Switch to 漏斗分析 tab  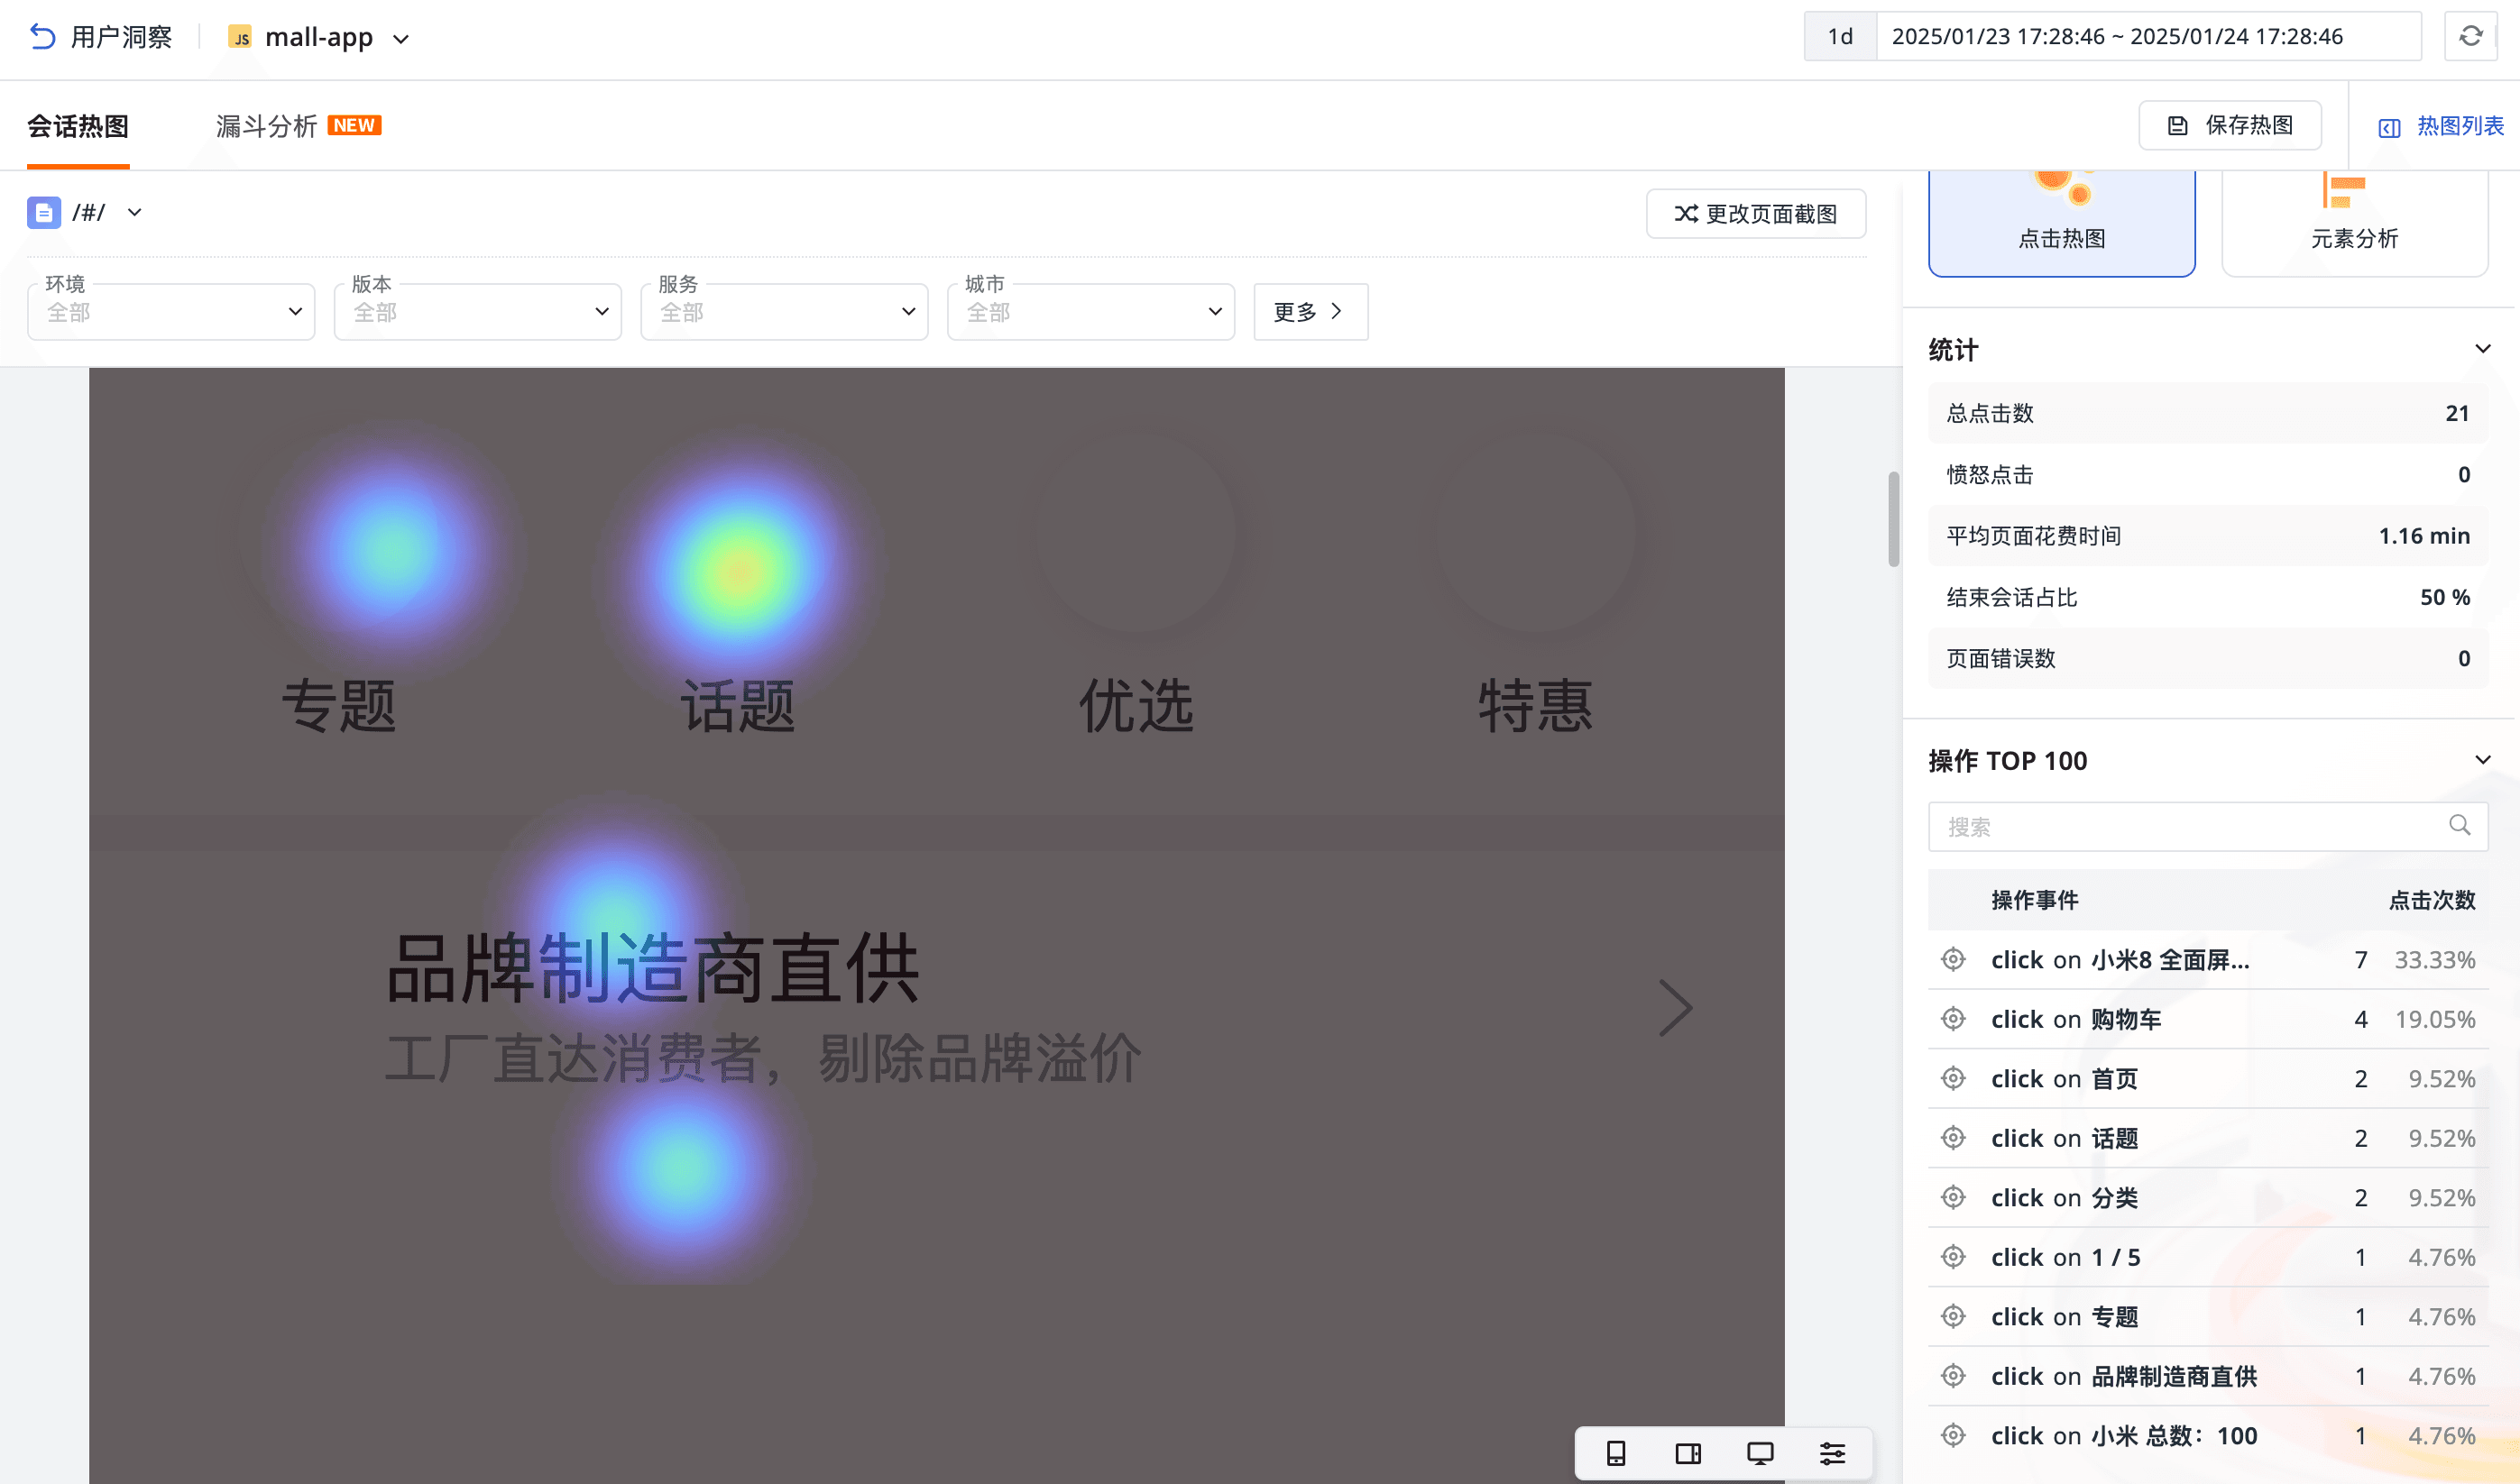267,126
